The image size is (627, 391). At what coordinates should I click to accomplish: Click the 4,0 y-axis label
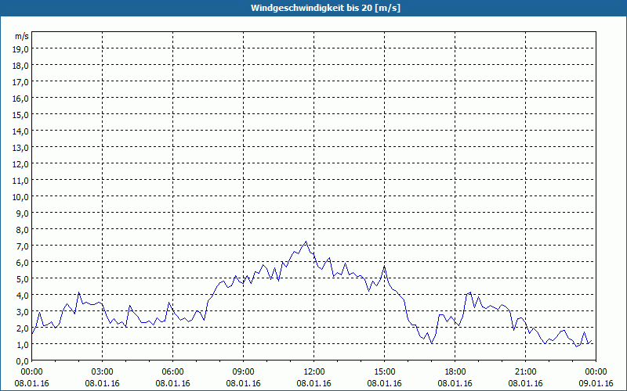pyautogui.click(x=22, y=296)
